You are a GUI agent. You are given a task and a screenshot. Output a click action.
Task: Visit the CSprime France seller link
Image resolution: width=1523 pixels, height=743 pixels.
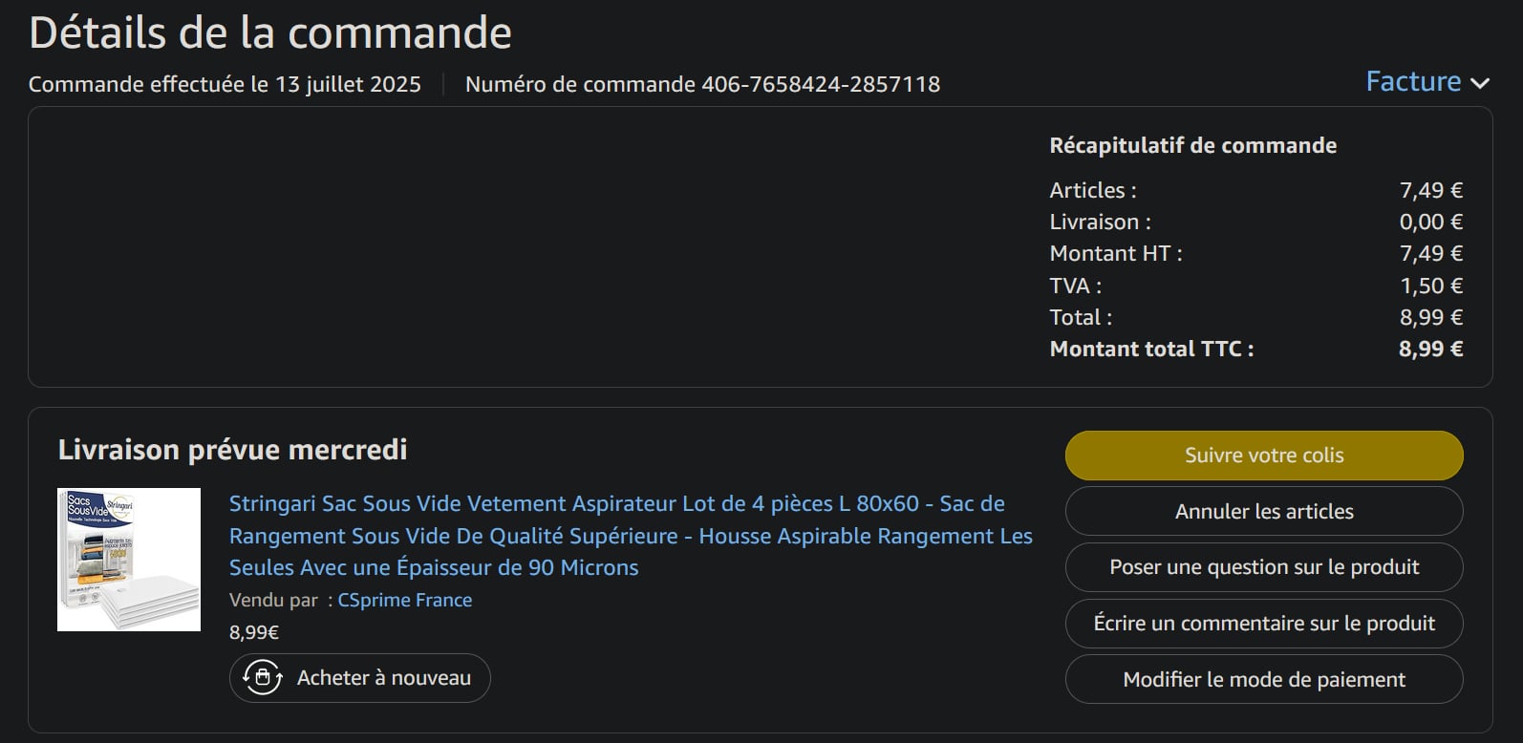coord(404,600)
